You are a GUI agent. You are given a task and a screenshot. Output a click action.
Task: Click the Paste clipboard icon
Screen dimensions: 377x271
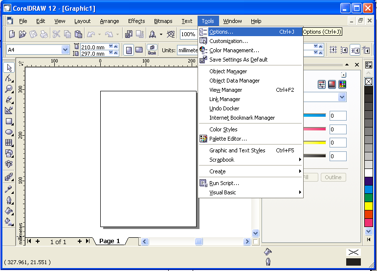coord(78,34)
